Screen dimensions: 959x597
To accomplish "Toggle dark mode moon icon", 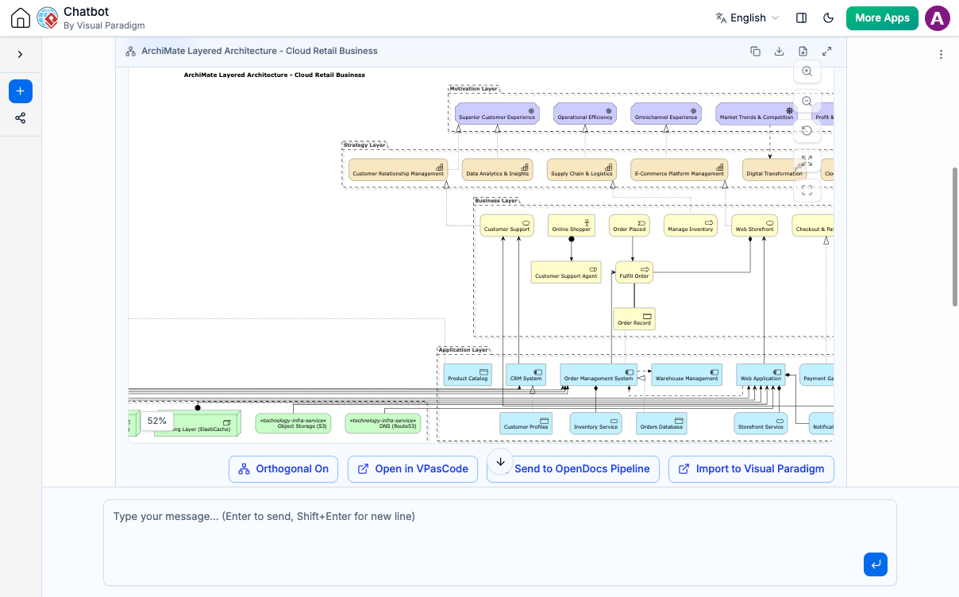I will point(829,18).
